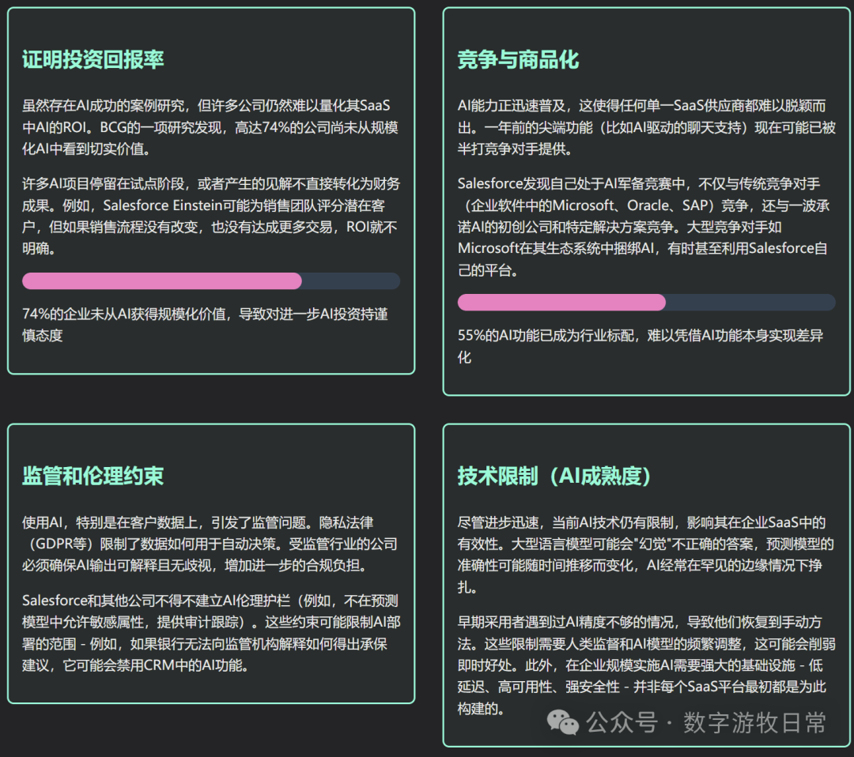
Task: Click the paragraph beginning 许多AI项目停留在试点阶段
Action: (210, 216)
